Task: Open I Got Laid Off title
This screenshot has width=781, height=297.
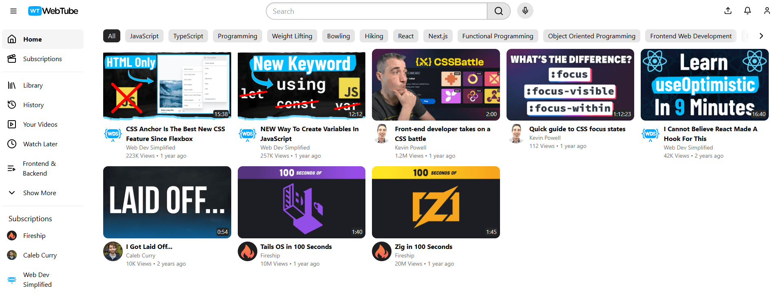Action: (x=149, y=246)
